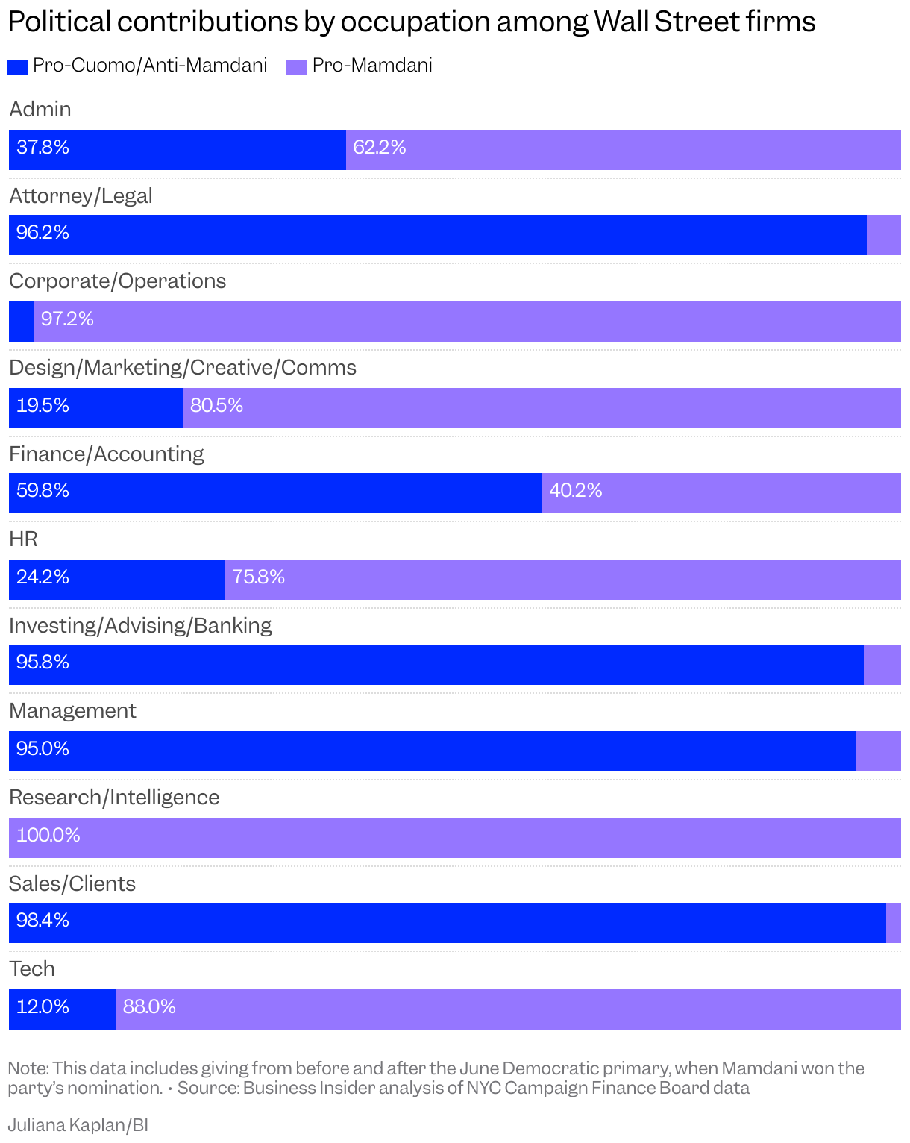The height and width of the screenshot is (1143, 910).
Task: Select the Finance/Accounting 40.2% purple segment
Action: [x=721, y=493]
